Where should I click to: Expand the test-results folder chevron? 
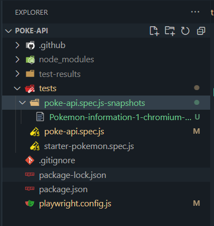[x=17, y=74]
